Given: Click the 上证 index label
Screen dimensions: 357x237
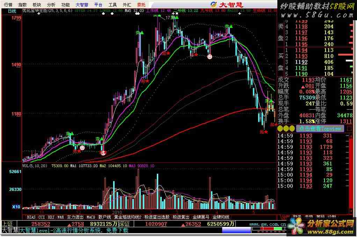Looking at the screenshot, I should [8, 224].
